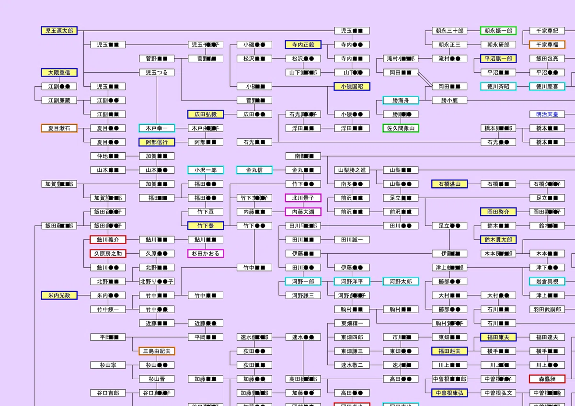Select the 杉田かおる node

(x=206, y=253)
